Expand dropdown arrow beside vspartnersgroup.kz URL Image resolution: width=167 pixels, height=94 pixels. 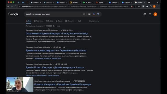coord(71,81)
